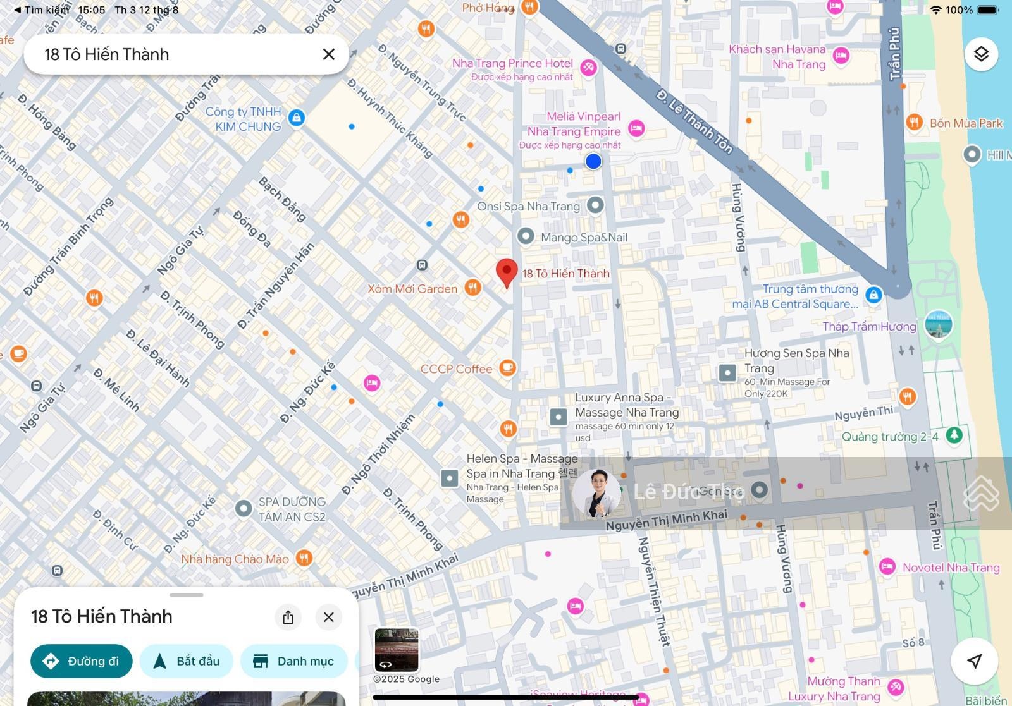Tap the Đ. Đinh Cư street label
The height and width of the screenshot is (706, 1012).
pos(114,529)
